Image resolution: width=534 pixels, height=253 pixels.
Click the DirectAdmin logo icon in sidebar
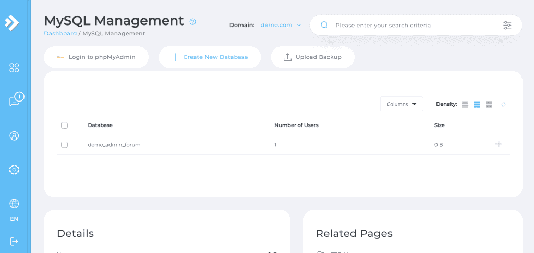click(11, 22)
